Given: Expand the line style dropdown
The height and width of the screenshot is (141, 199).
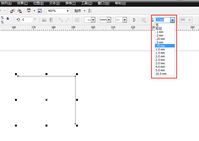Looking at the screenshot, I should (x=109, y=20).
